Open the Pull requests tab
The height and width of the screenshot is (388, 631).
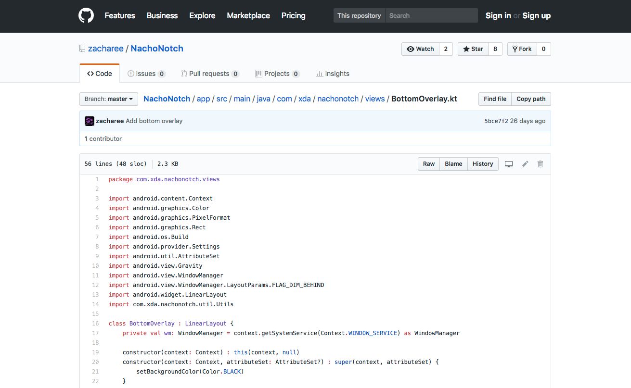pyautogui.click(x=209, y=74)
